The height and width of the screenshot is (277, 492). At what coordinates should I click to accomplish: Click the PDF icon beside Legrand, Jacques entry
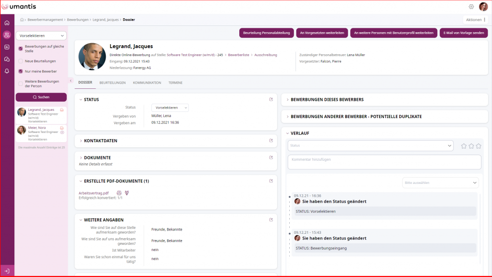[62, 110]
